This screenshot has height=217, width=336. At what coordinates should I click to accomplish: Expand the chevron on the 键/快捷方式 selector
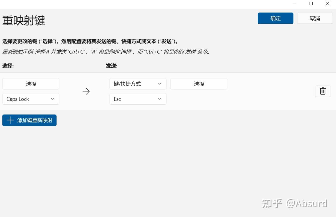(x=159, y=84)
